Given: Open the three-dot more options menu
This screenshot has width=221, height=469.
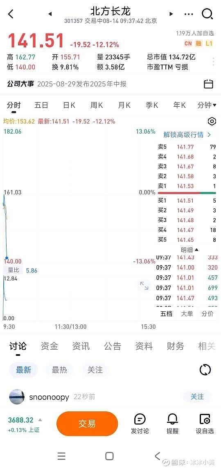Looking at the screenshot, I should (189, 14).
